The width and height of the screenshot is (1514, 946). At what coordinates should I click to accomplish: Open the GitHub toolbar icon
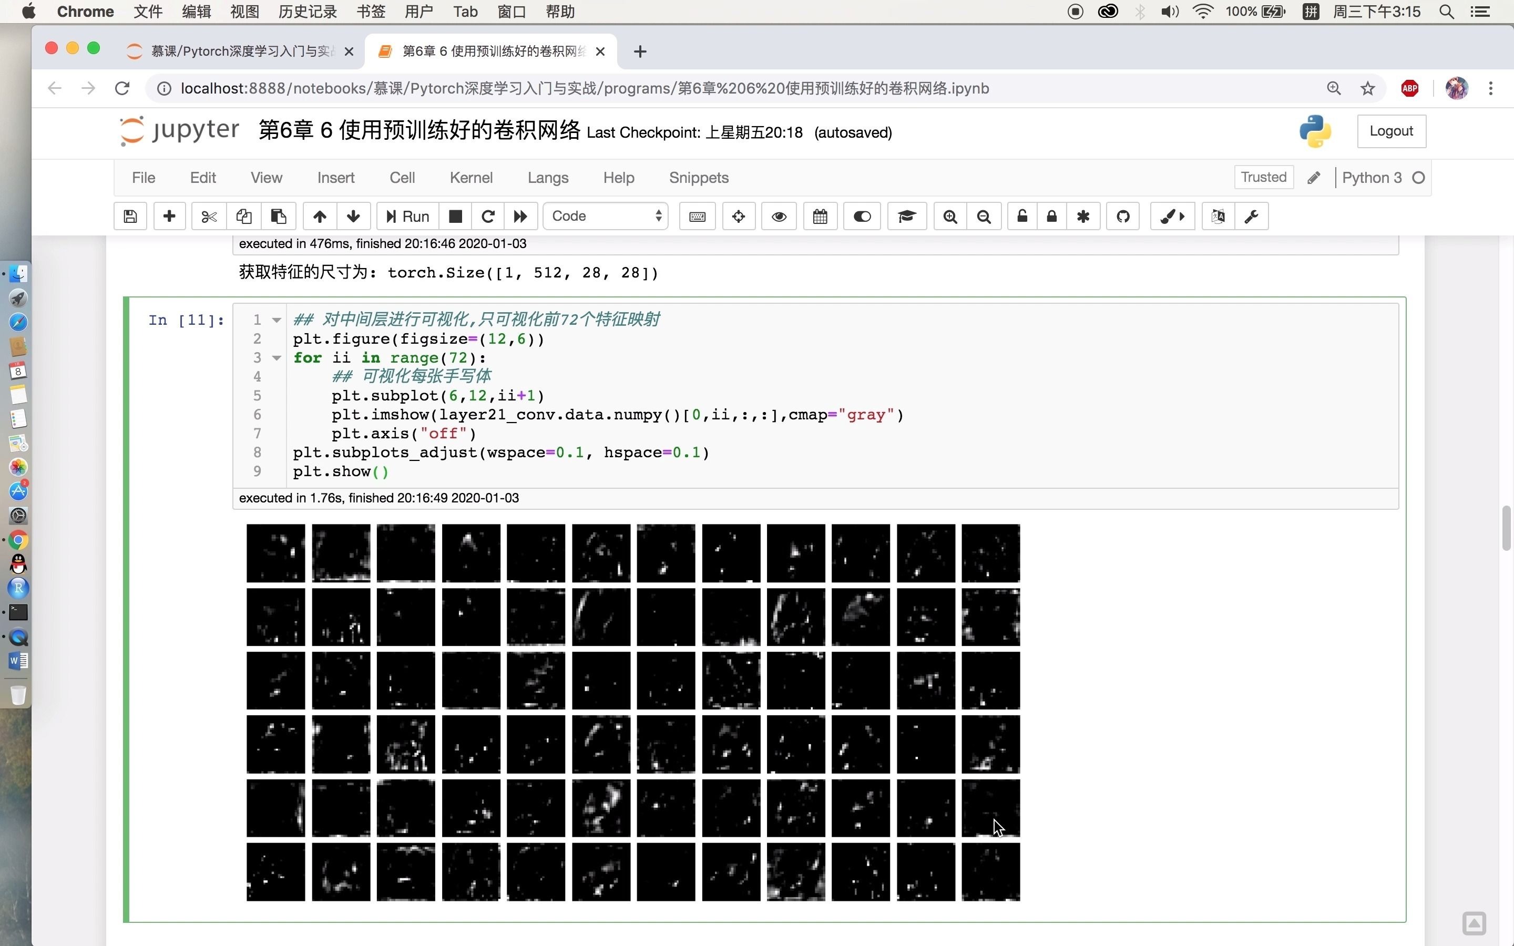click(1123, 217)
